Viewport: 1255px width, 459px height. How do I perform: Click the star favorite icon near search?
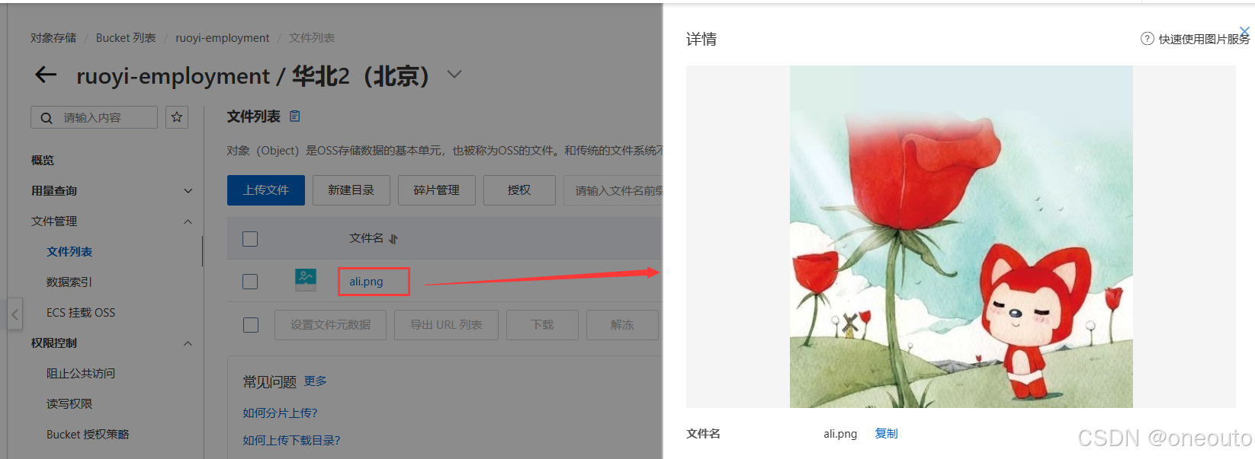177,117
